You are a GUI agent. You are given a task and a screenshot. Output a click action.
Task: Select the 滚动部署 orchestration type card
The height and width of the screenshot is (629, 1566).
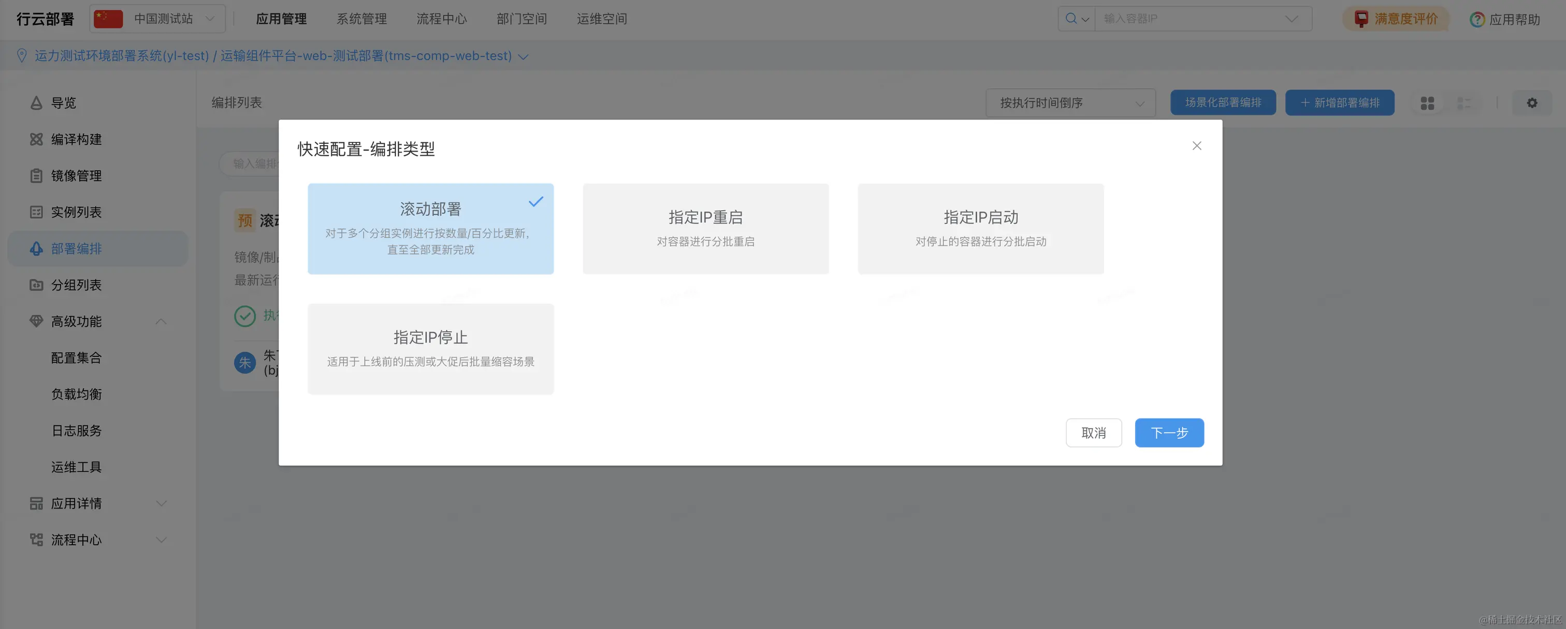coord(430,229)
